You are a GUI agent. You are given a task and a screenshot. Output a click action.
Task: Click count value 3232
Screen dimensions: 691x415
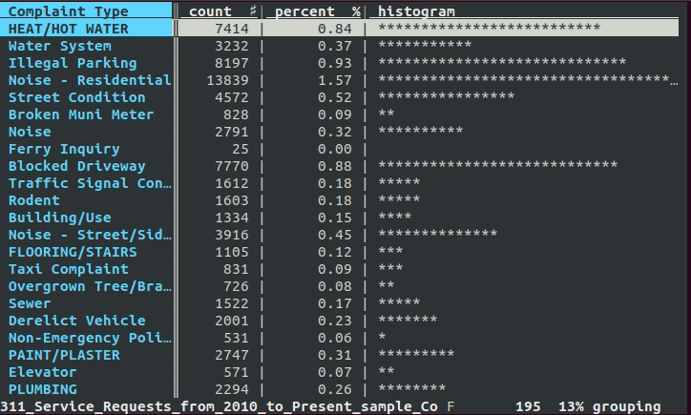click(x=232, y=46)
